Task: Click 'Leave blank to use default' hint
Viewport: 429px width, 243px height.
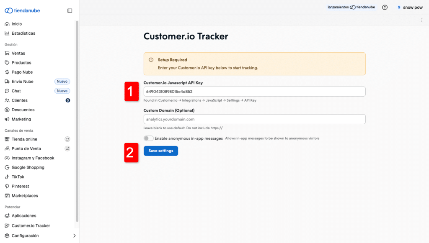Action: (x=183, y=128)
